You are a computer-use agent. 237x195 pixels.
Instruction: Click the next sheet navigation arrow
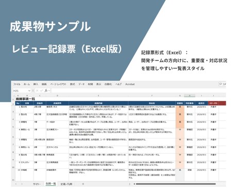(x=22, y=184)
